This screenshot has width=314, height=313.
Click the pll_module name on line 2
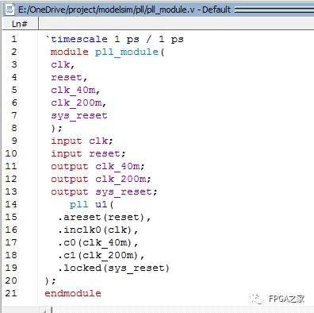click(127, 52)
